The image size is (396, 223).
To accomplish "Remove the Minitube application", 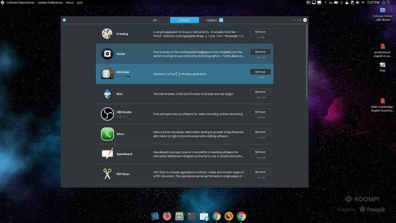I will coord(260,72).
